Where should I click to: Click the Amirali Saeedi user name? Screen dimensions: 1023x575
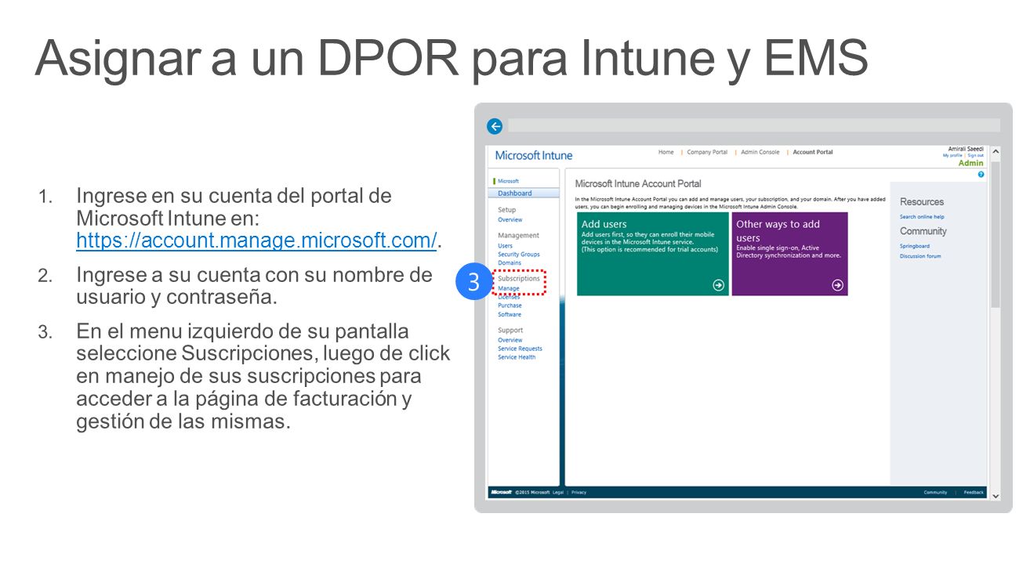[x=966, y=149]
